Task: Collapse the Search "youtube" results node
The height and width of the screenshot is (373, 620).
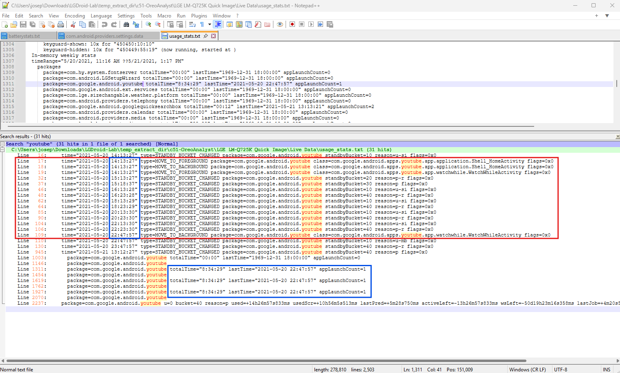Action: tap(2, 144)
